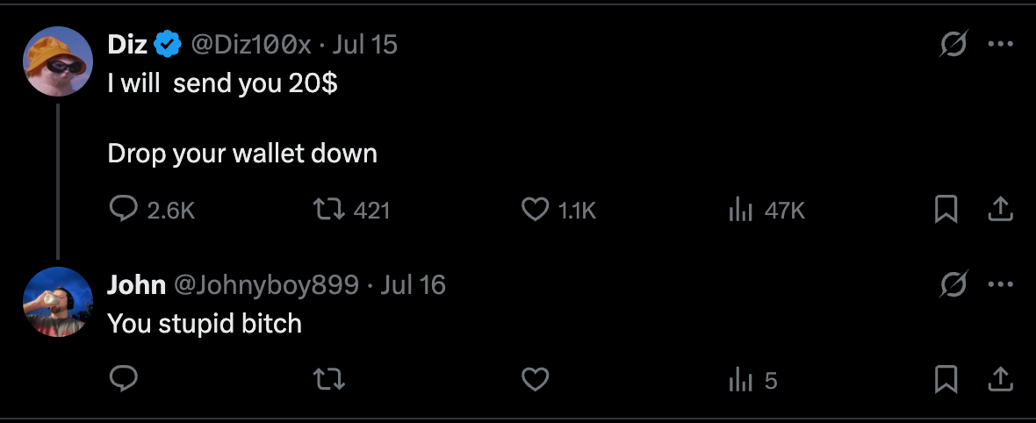Open Diz's profile picture
Image resolution: width=1036 pixels, height=423 pixels.
57,61
